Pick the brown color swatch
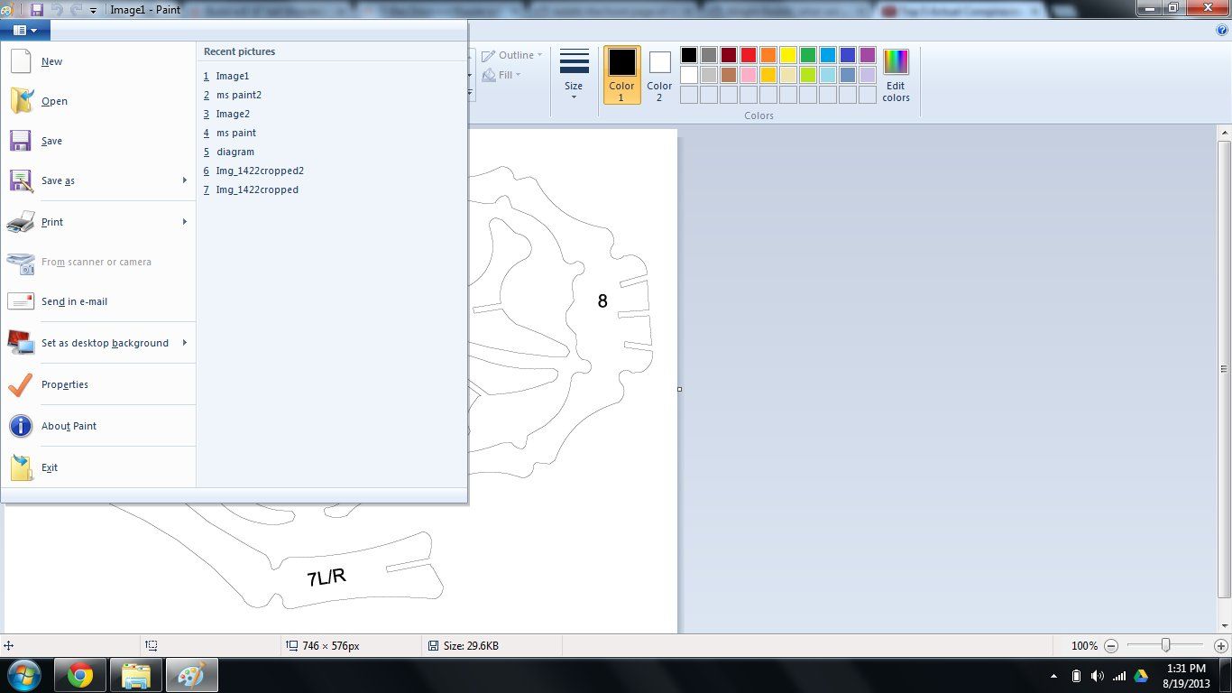The image size is (1232, 693). coord(729,75)
